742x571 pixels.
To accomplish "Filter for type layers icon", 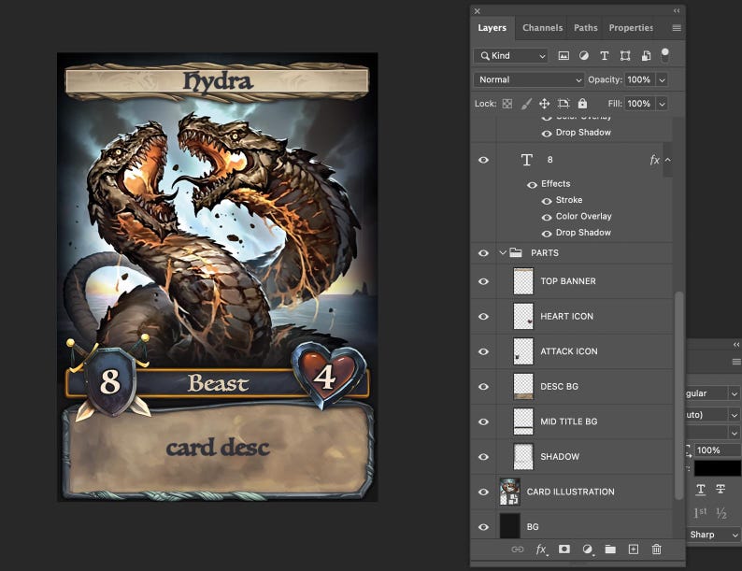I will (605, 56).
